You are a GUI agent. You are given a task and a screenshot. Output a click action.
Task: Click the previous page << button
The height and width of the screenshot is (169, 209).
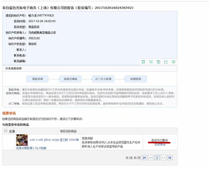tap(151, 158)
